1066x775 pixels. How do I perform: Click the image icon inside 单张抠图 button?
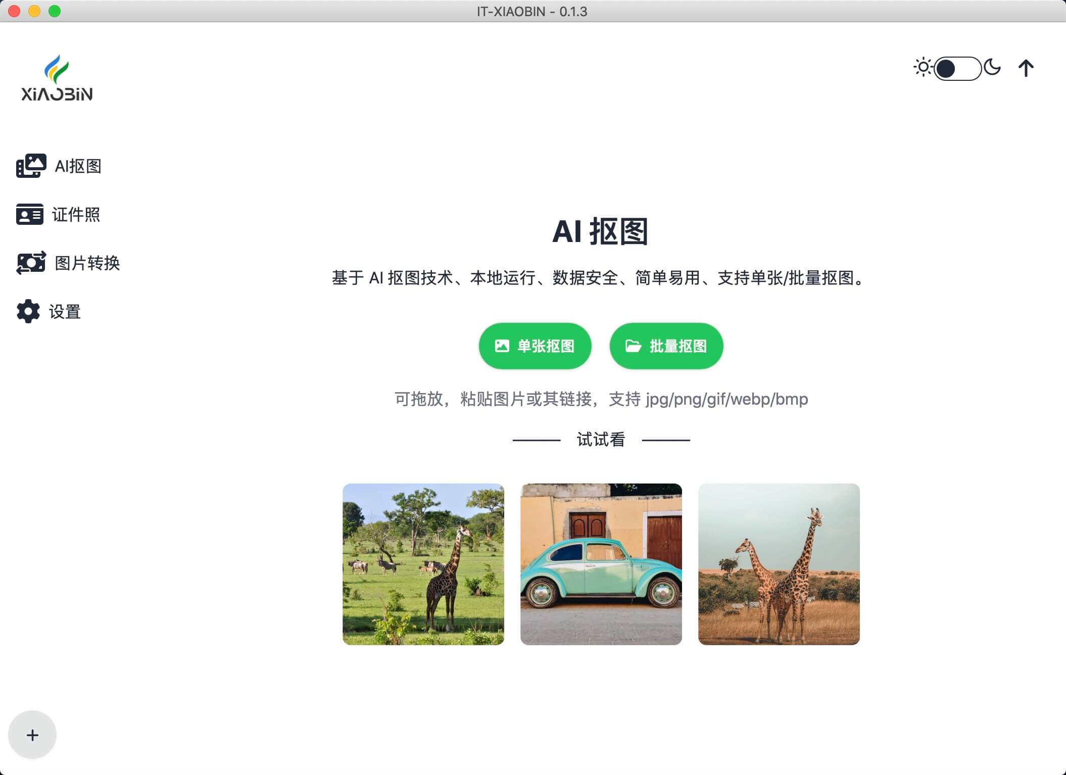(501, 346)
